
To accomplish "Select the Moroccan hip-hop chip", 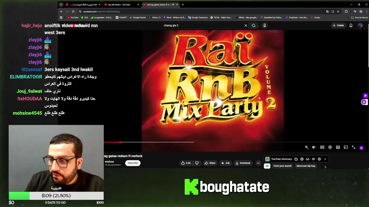I will (306, 166).
